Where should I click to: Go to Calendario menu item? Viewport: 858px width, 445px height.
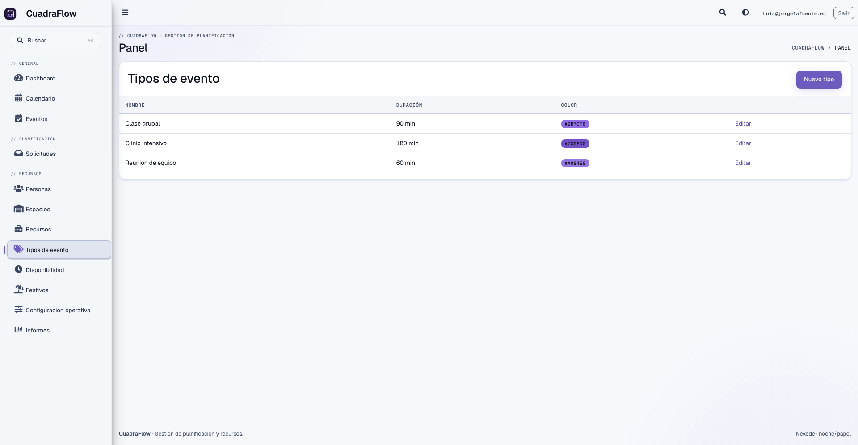[x=59, y=98]
